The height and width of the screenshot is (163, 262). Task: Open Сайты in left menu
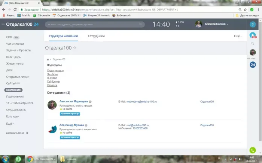click(x=10, y=83)
